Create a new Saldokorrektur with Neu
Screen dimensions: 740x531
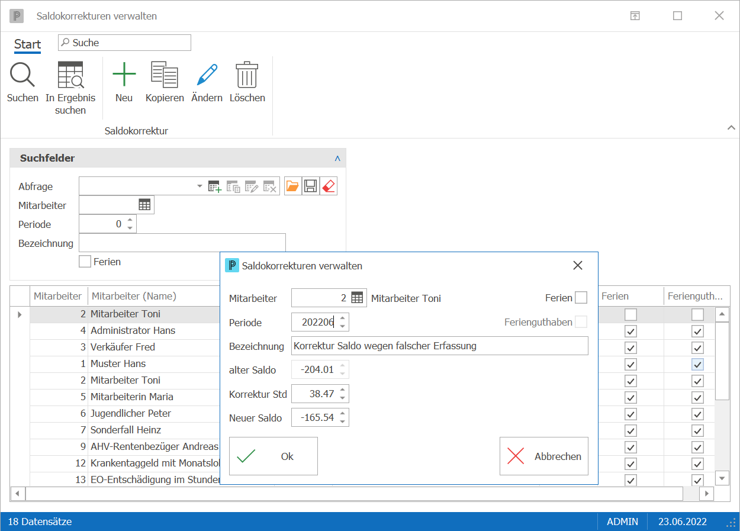[124, 75]
